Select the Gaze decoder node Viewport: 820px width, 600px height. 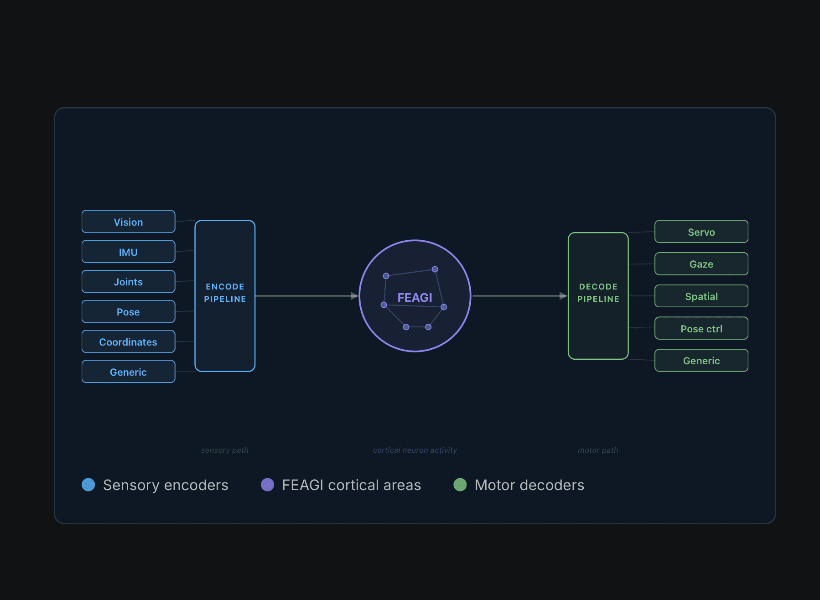[701, 264]
